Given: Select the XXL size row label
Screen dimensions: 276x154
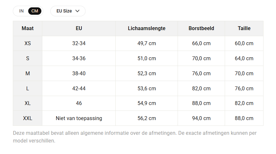Looking at the screenshot, I should point(28,118).
